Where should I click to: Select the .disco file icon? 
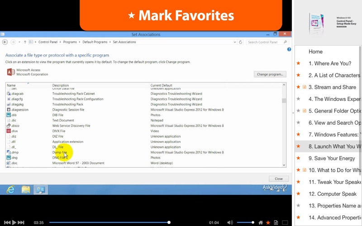9,126
